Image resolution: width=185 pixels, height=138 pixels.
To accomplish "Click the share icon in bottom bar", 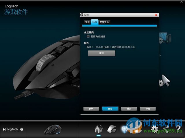I will click(166, 129).
